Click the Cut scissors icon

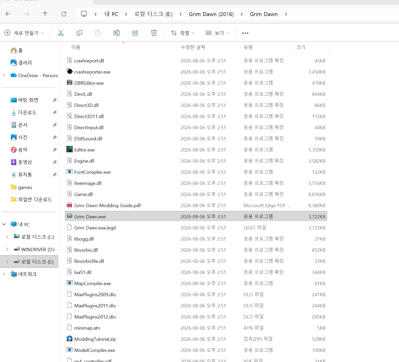61,33
